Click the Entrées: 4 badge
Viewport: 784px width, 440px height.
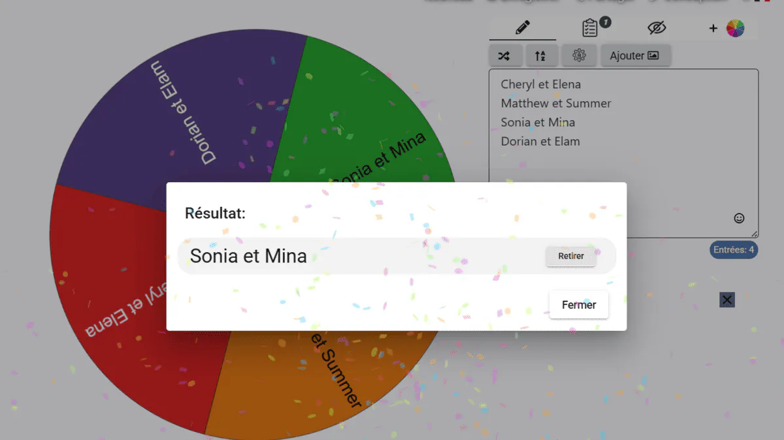(x=734, y=250)
